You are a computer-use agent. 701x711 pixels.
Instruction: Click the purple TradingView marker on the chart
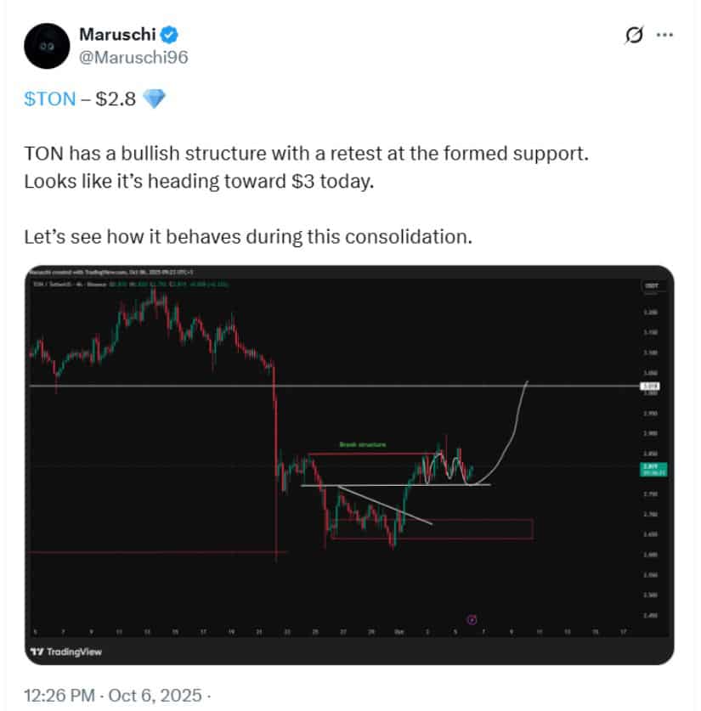pyautogui.click(x=470, y=621)
